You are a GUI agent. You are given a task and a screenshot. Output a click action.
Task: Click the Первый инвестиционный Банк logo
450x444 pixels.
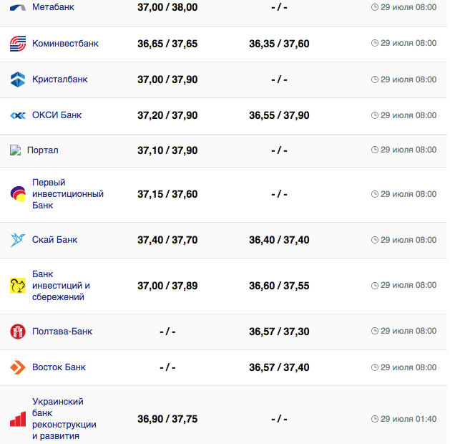point(18,194)
